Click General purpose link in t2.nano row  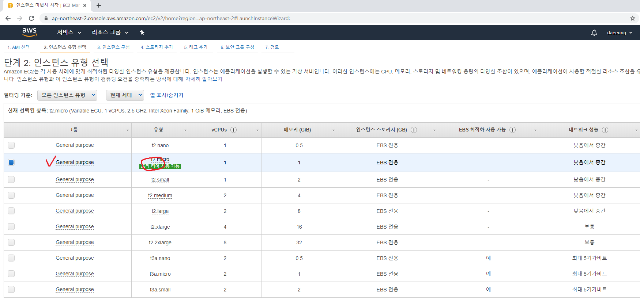coord(75,145)
